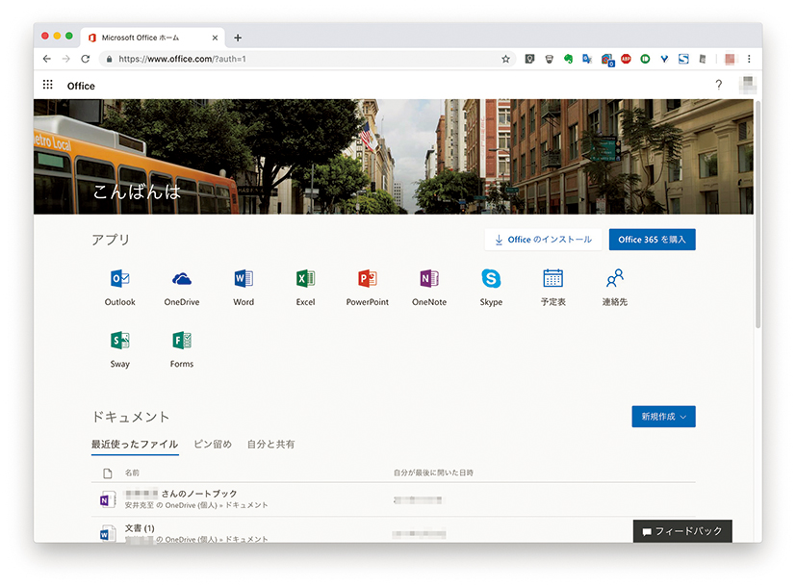Switch to the ピン留め tab
The height and width of the screenshot is (587, 796).
[x=213, y=445]
